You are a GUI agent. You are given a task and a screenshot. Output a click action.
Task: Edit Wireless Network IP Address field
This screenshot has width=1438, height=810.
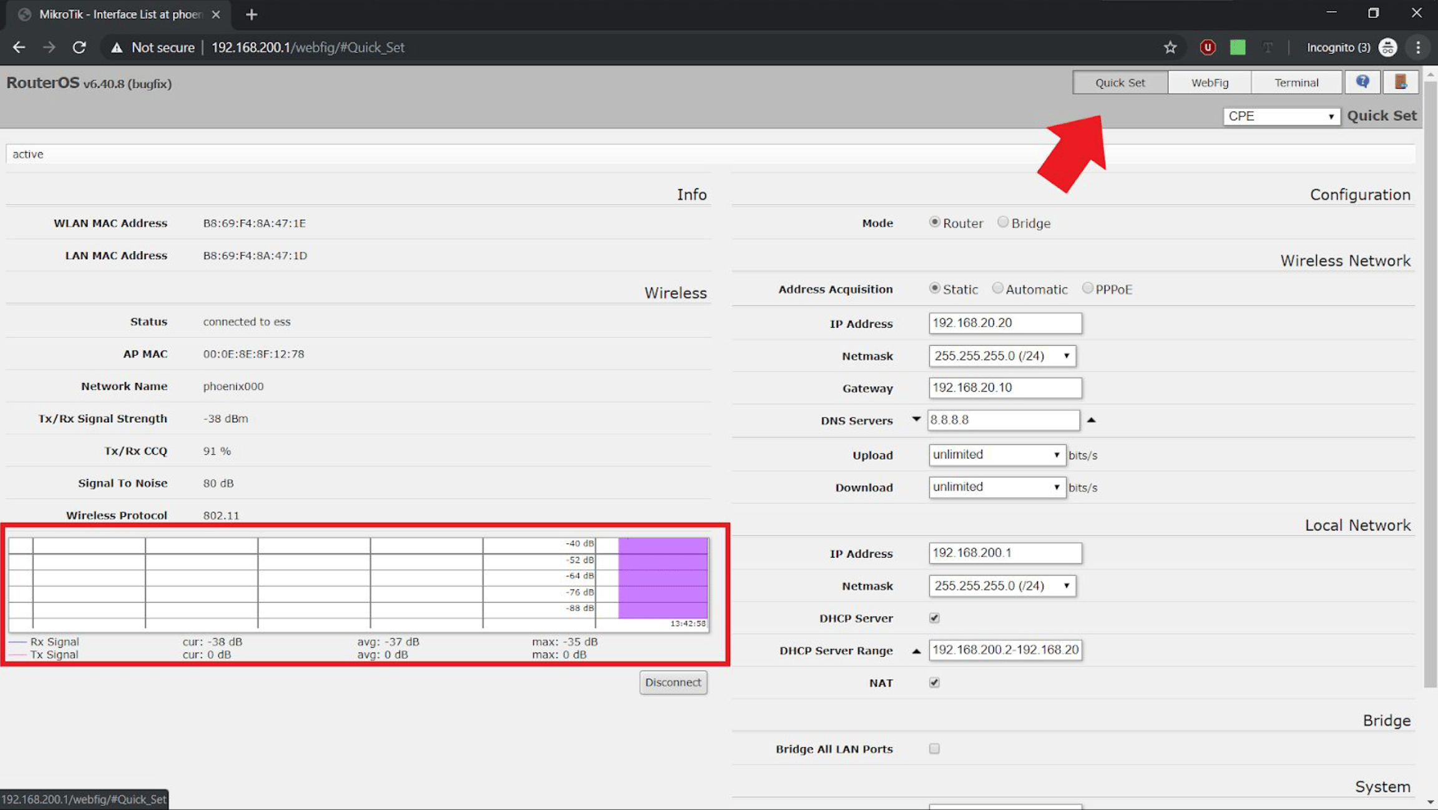pos(1005,324)
